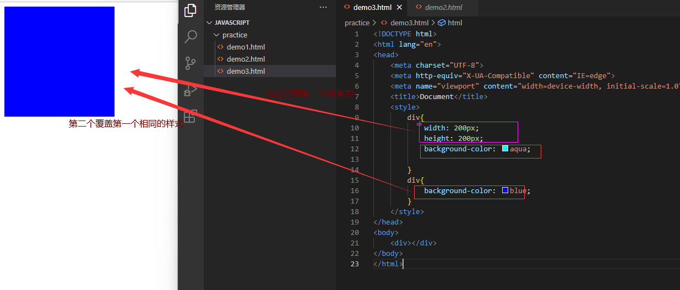
Task: Open the Search view in activity bar
Action: coord(191,37)
